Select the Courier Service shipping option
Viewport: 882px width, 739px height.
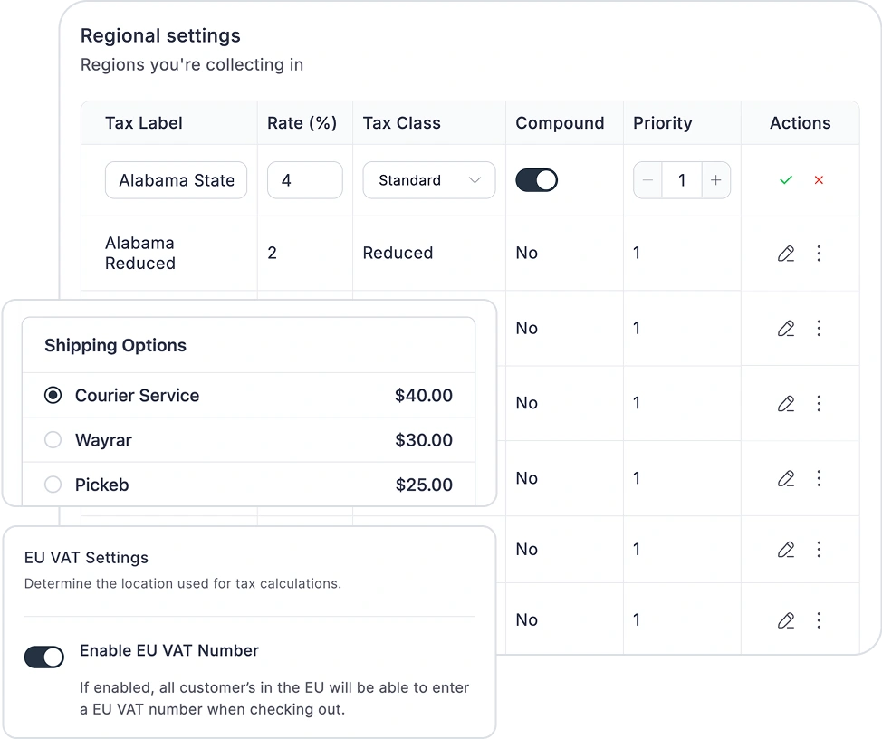(53, 395)
